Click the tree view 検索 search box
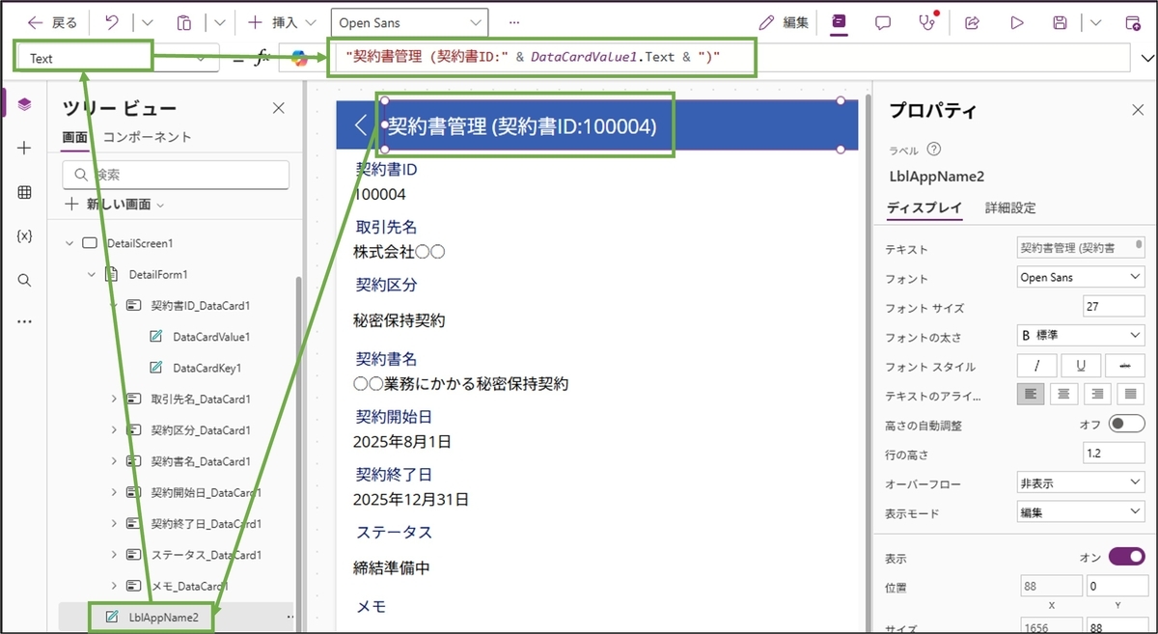This screenshot has height=634, width=1158. pyautogui.click(x=176, y=175)
